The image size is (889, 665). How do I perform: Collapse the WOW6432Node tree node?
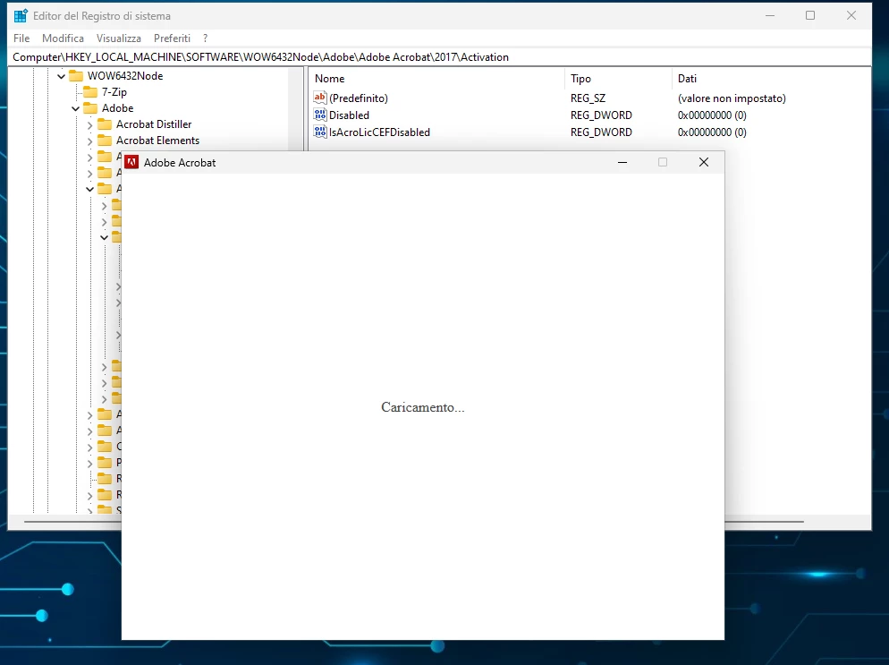click(x=61, y=76)
